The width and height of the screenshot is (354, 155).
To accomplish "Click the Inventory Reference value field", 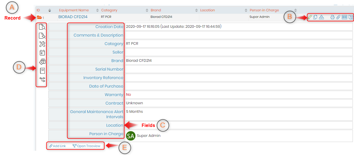I will tap(239, 78).
